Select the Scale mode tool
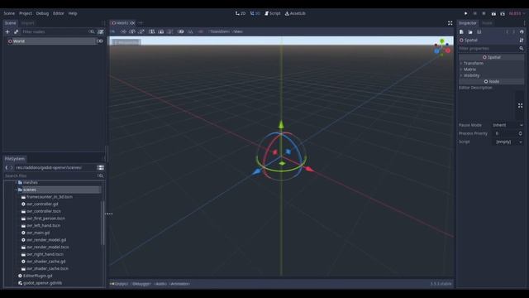 [141, 31]
